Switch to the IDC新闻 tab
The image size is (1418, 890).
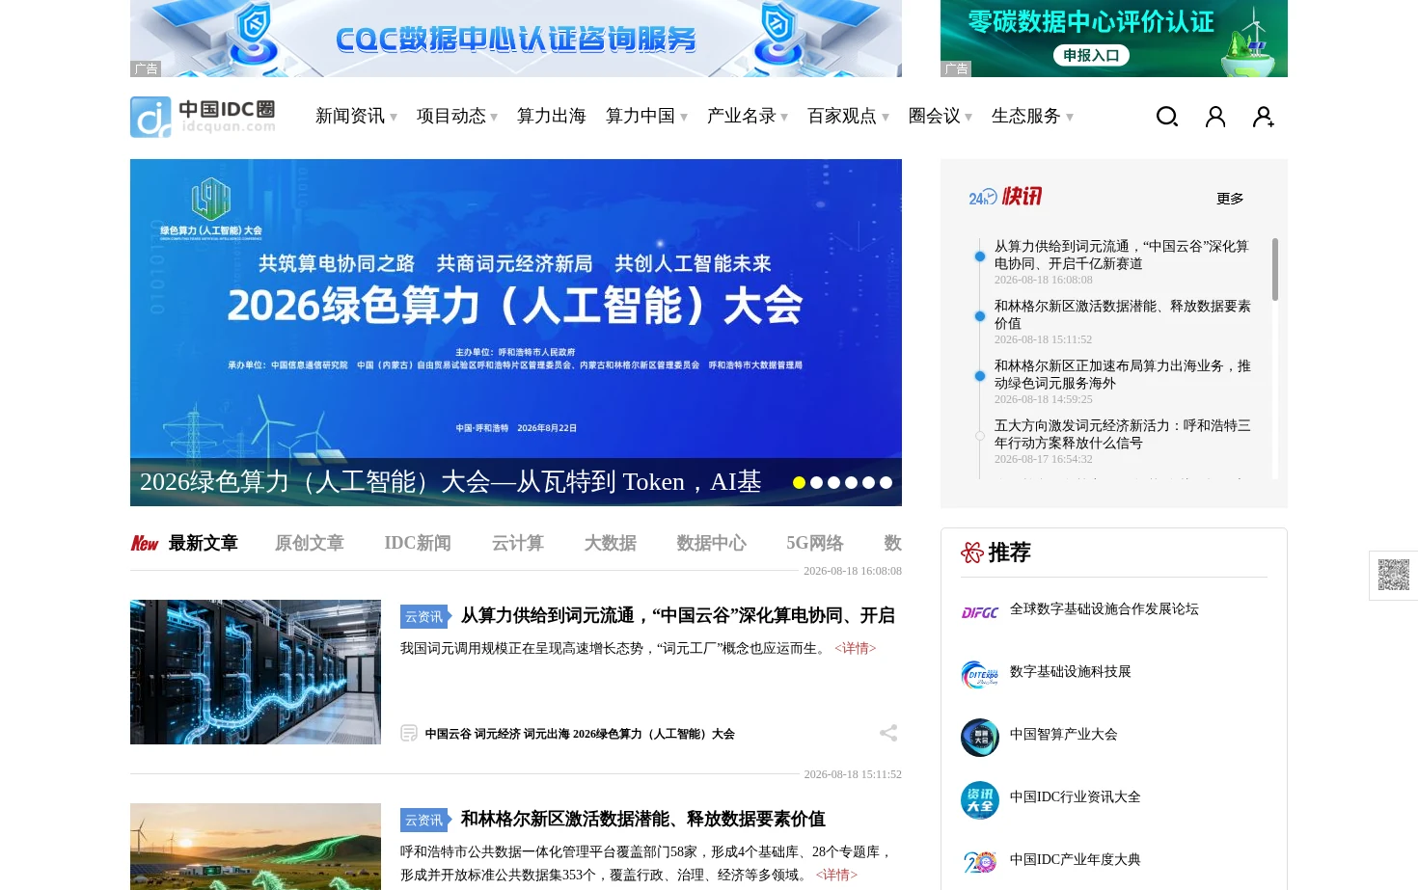[x=418, y=543]
